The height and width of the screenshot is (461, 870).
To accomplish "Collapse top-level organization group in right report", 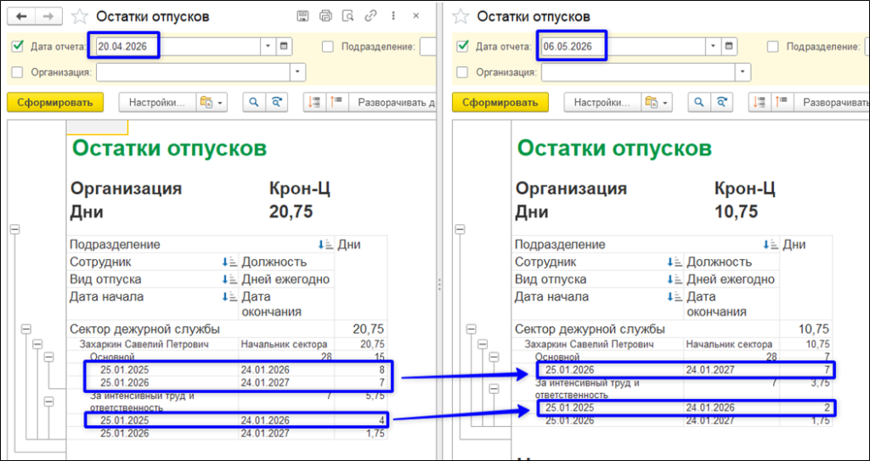I will (x=458, y=230).
